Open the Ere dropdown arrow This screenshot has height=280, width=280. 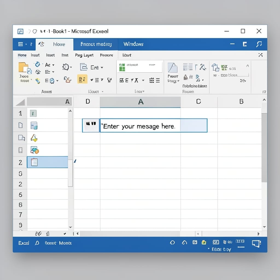point(102,68)
